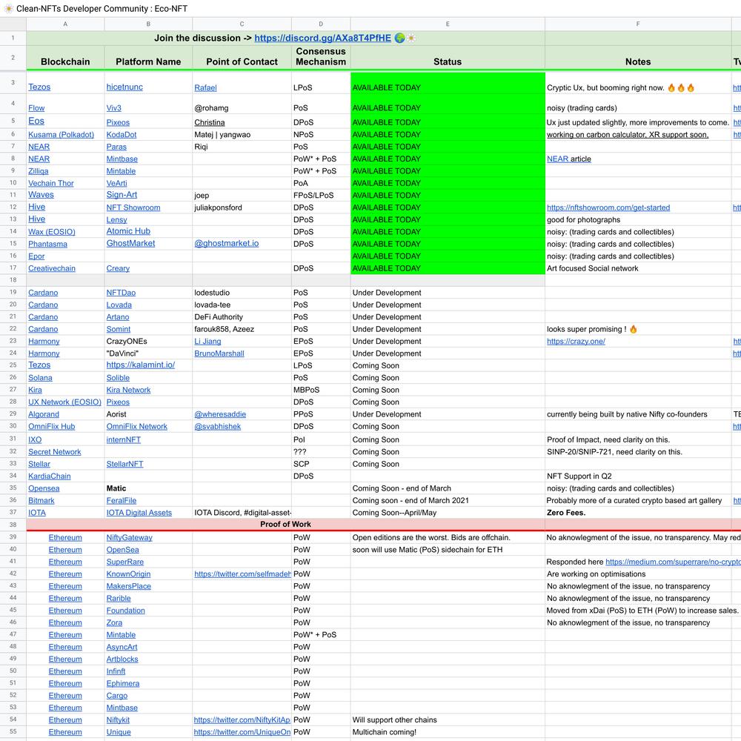The image size is (741, 741).
Task: Open the @svabhishek contact link
Action: [217, 426]
